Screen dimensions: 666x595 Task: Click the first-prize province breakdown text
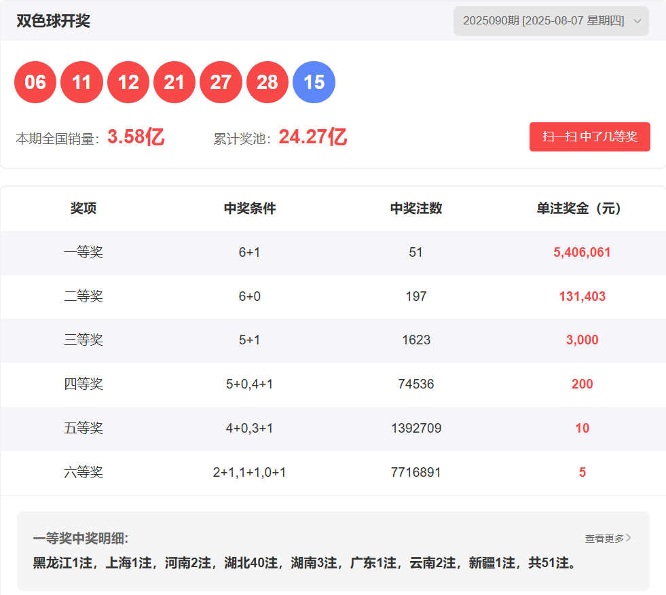(305, 563)
